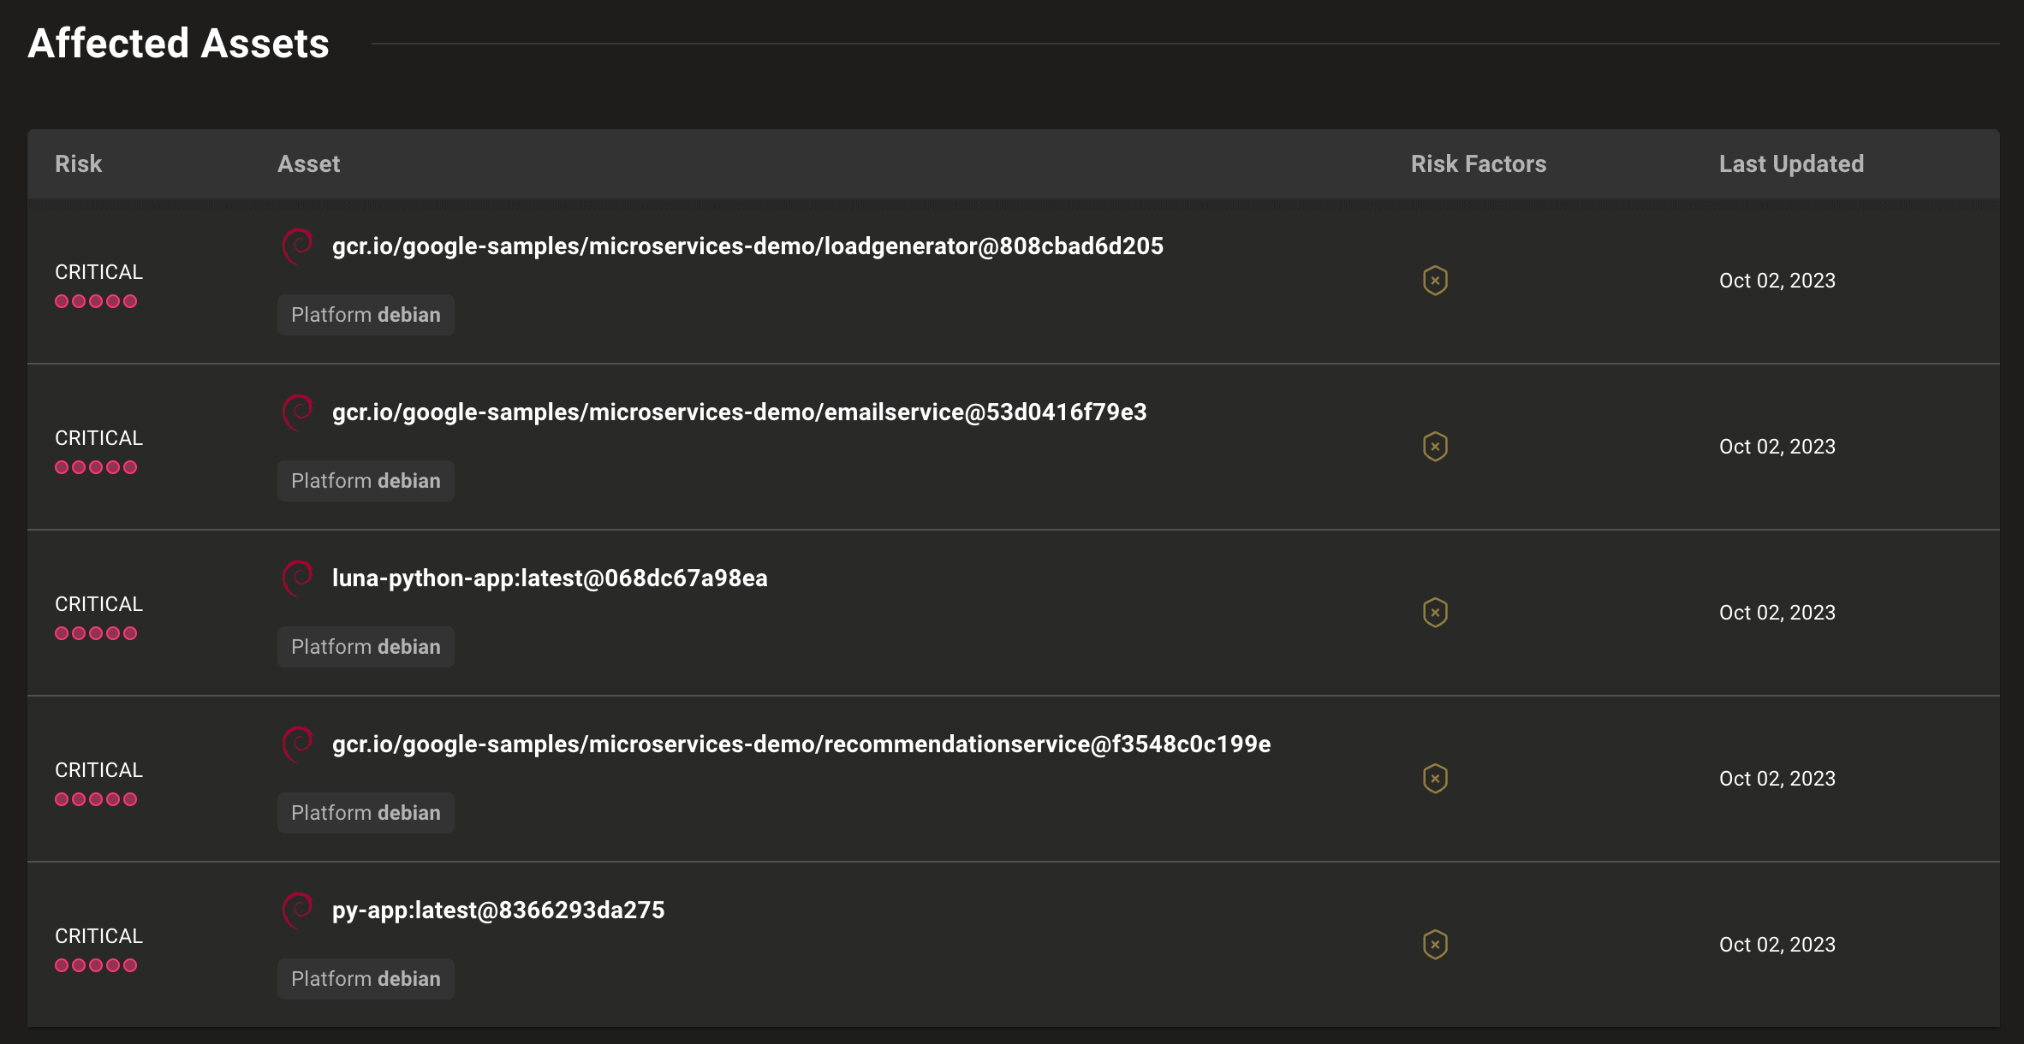The height and width of the screenshot is (1044, 2024).
Task: Click Asset column header
Action: 308,164
